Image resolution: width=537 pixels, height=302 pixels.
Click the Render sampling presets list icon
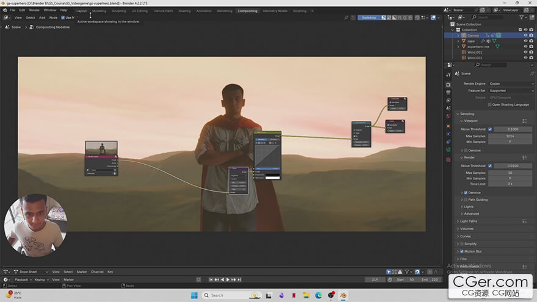click(524, 157)
